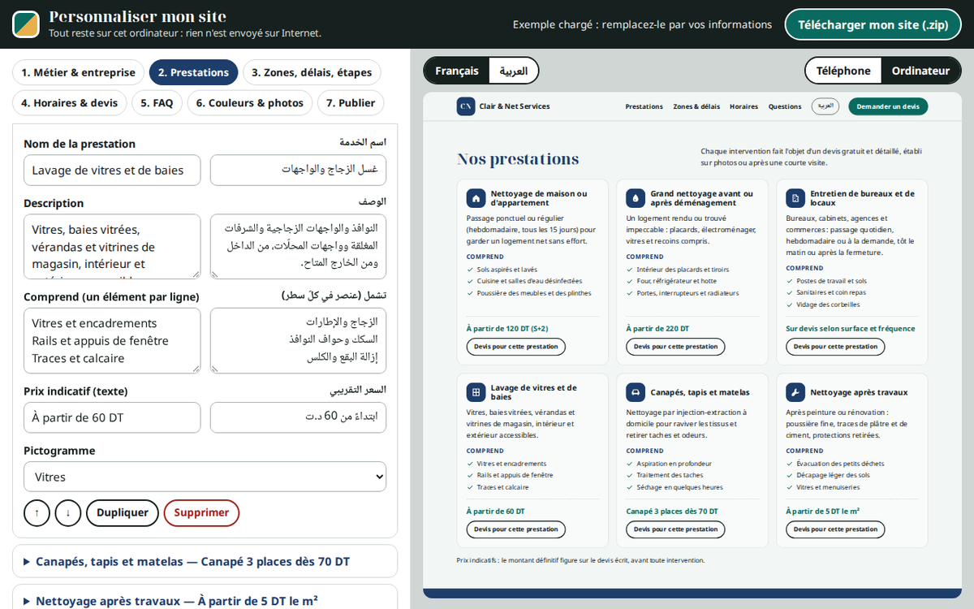Switch to the 5. FAQ tab
The image size is (974, 609).
157,103
